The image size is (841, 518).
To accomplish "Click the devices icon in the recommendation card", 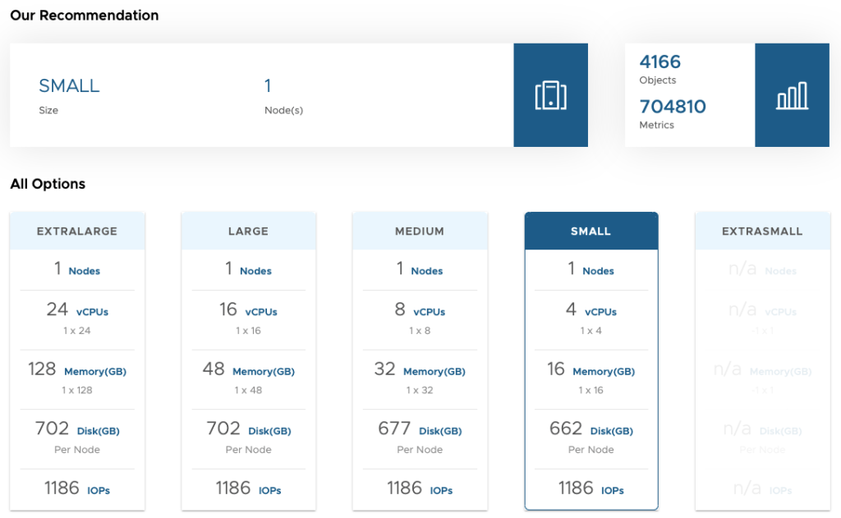I will pos(550,95).
